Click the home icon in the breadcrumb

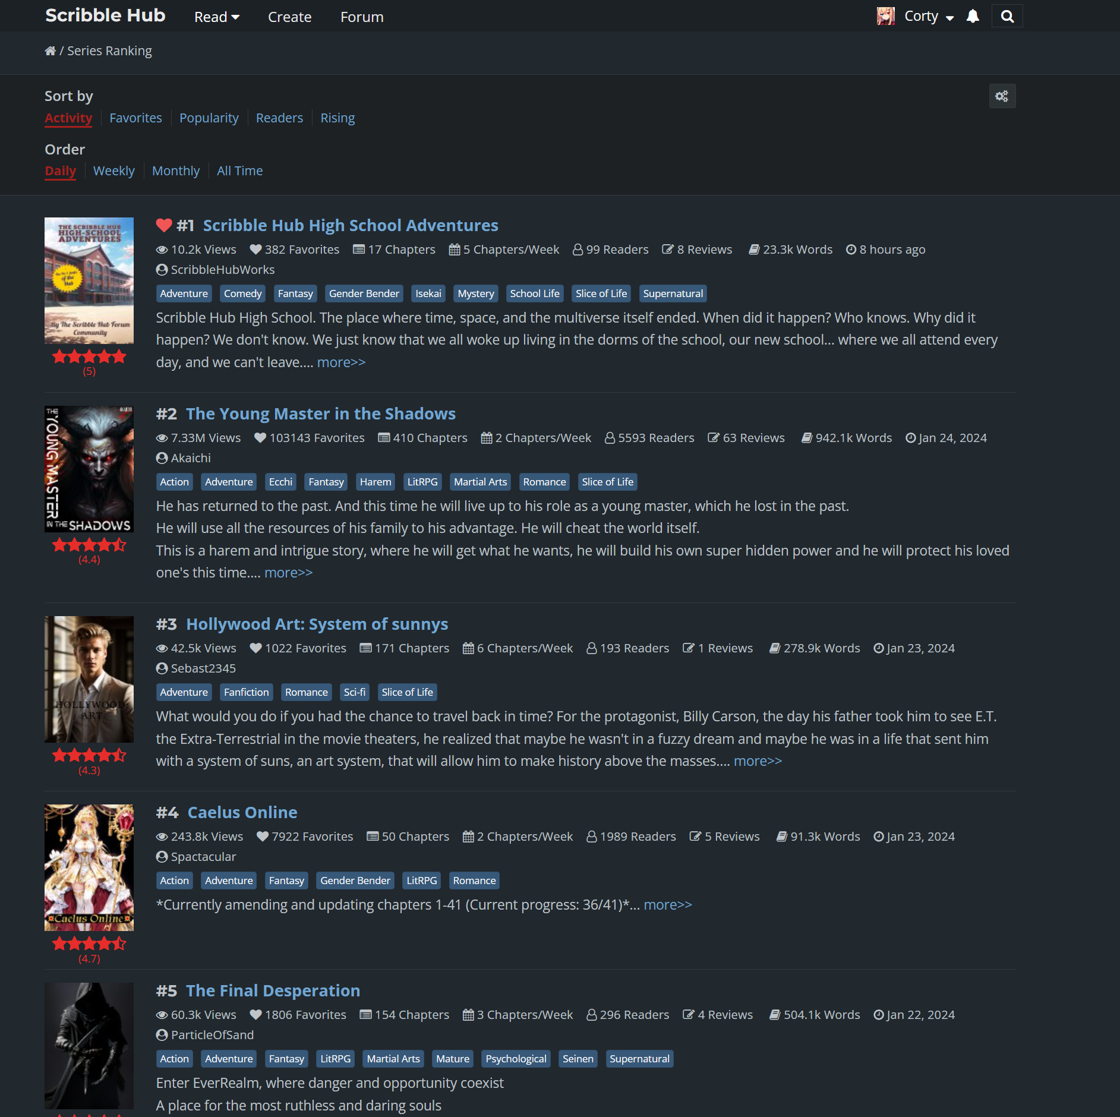click(50, 51)
